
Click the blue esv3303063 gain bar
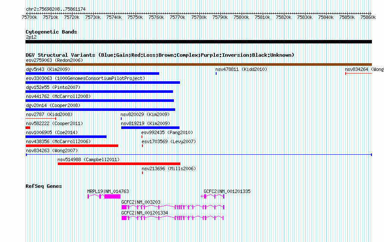pos(103,83)
